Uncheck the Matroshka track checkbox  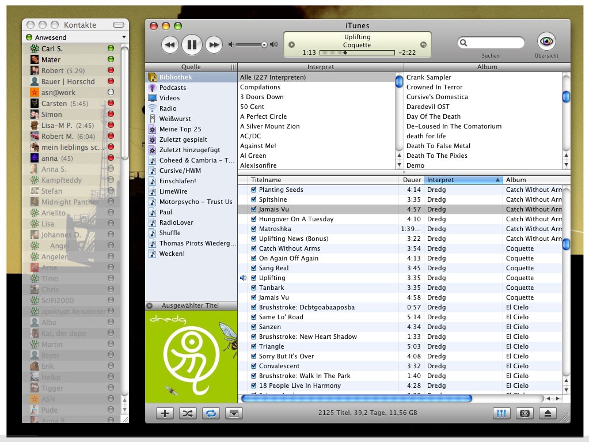coord(253,229)
